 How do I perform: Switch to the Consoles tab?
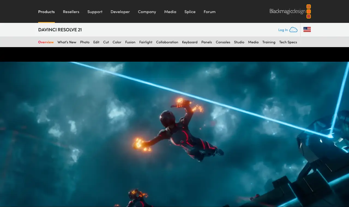tap(223, 42)
